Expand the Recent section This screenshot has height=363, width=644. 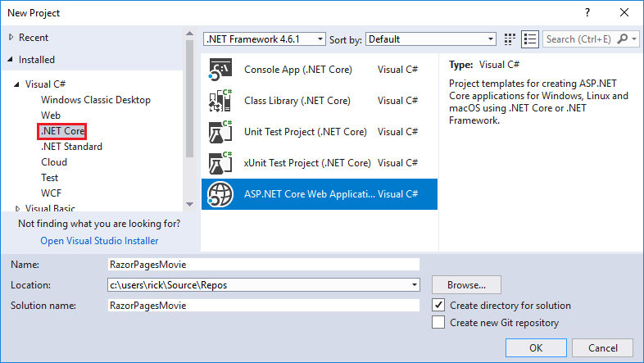coord(10,38)
